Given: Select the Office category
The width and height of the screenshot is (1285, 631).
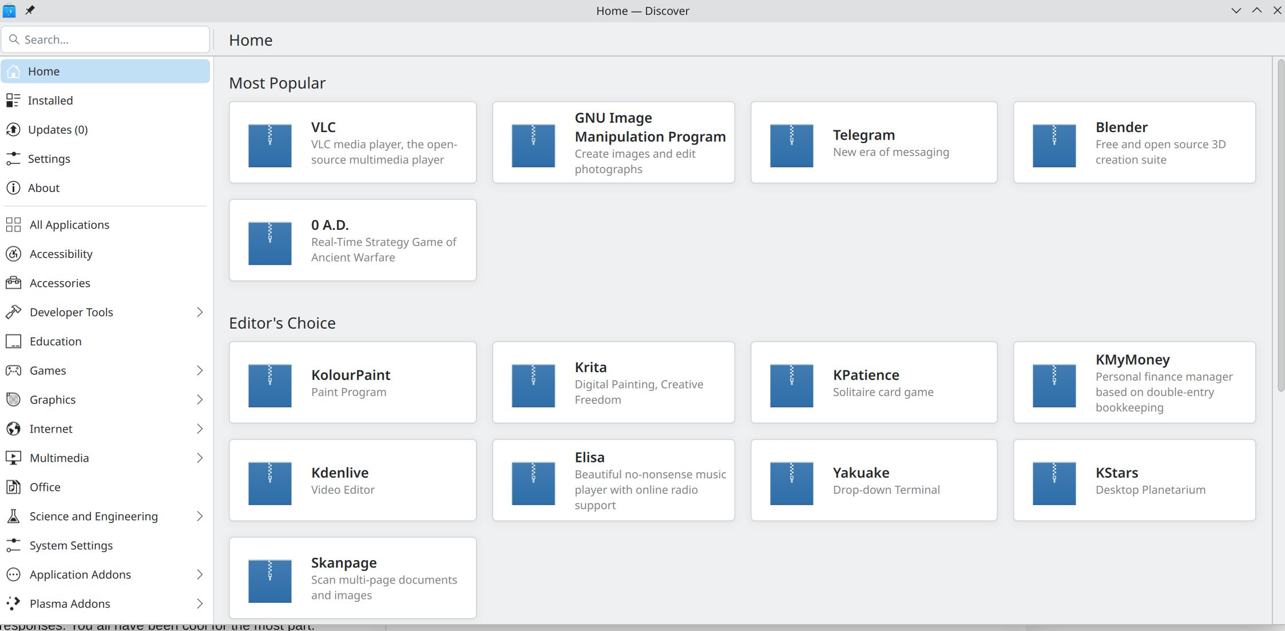Looking at the screenshot, I should [x=105, y=487].
